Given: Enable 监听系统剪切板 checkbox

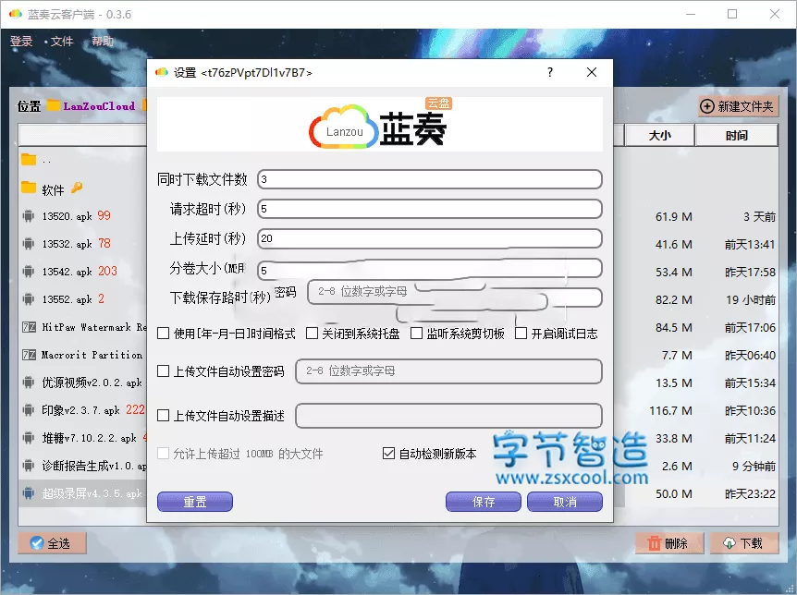Looking at the screenshot, I should (416, 334).
